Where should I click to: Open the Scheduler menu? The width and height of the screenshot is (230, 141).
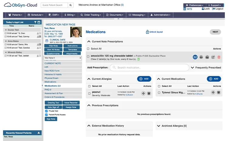click(35, 15)
